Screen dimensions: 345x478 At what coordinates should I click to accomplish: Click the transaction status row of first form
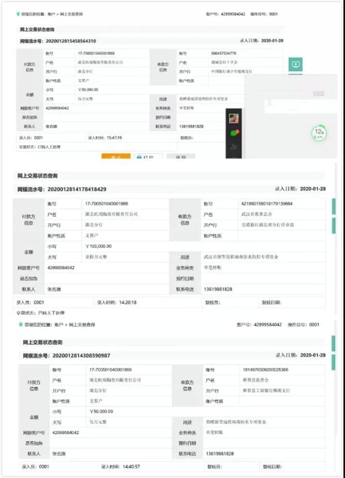tap(96, 147)
